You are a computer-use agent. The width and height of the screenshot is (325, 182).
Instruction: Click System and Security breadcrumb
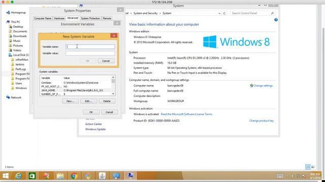tap(145, 13)
